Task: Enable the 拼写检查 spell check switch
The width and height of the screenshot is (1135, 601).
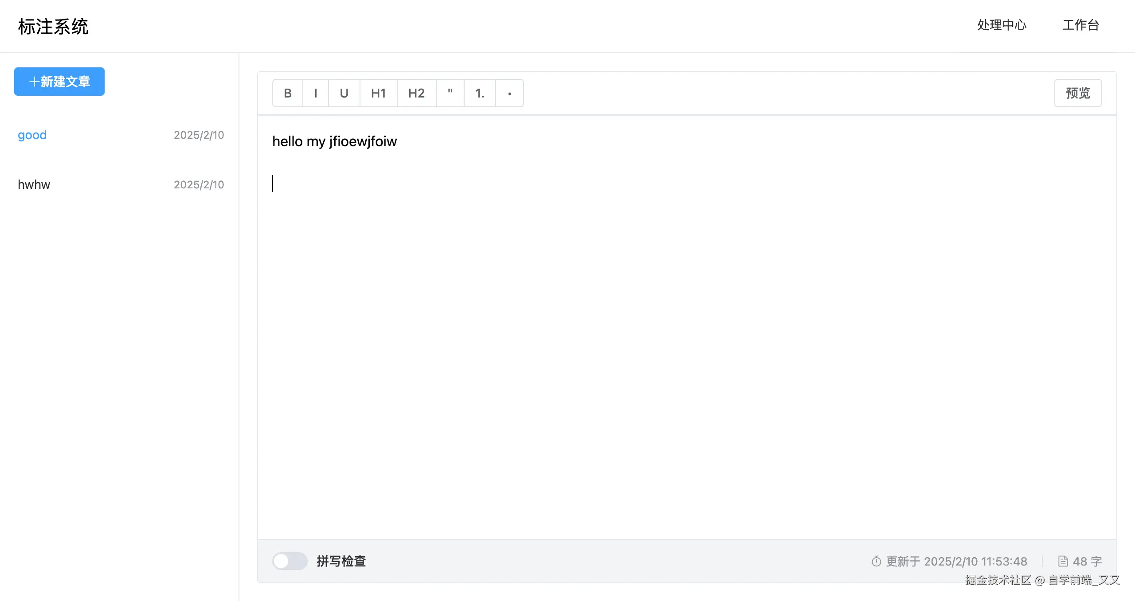Action: (290, 561)
